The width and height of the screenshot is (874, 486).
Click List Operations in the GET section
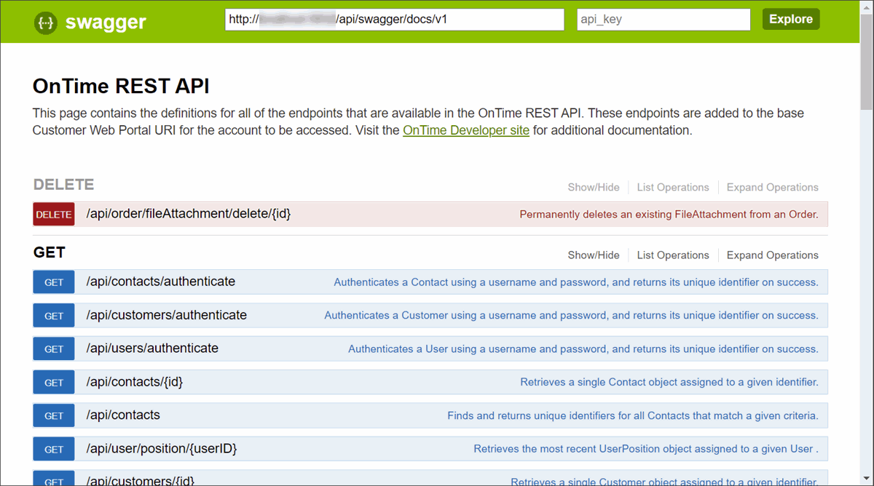[673, 255]
